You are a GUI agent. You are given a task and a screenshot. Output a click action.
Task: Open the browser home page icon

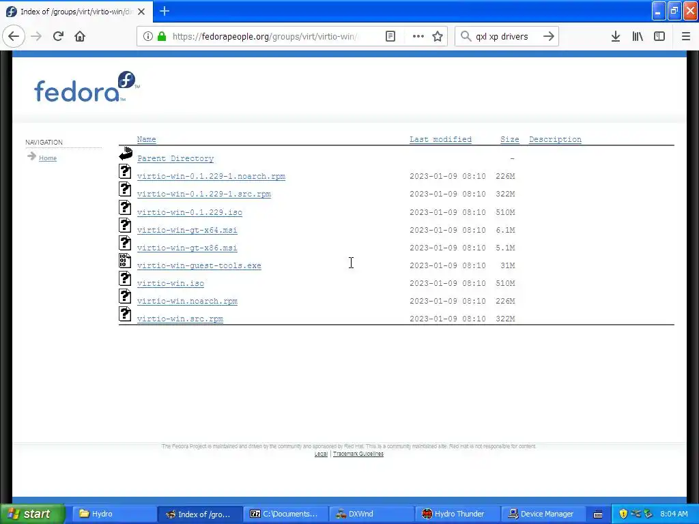[80, 36]
